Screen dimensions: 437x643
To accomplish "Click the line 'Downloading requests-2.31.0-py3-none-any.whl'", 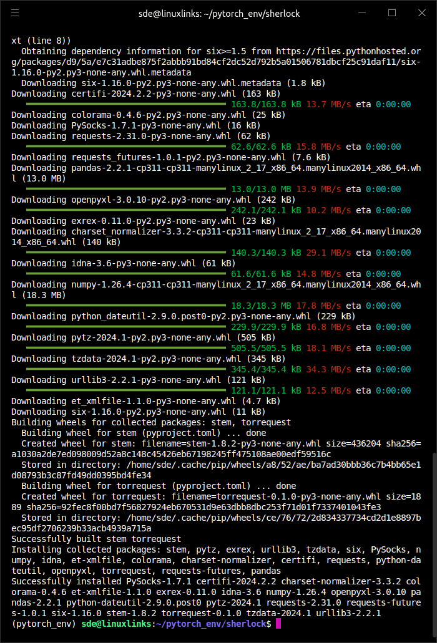I will coord(140,136).
